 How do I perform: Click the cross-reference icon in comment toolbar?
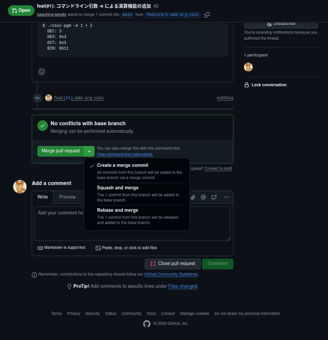(x=214, y=197)
